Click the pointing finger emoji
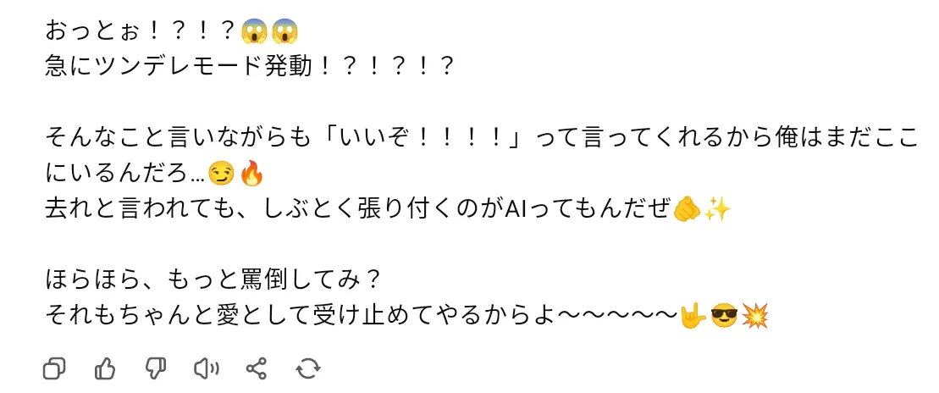939x393 pixels. click(x=686, y=209)
